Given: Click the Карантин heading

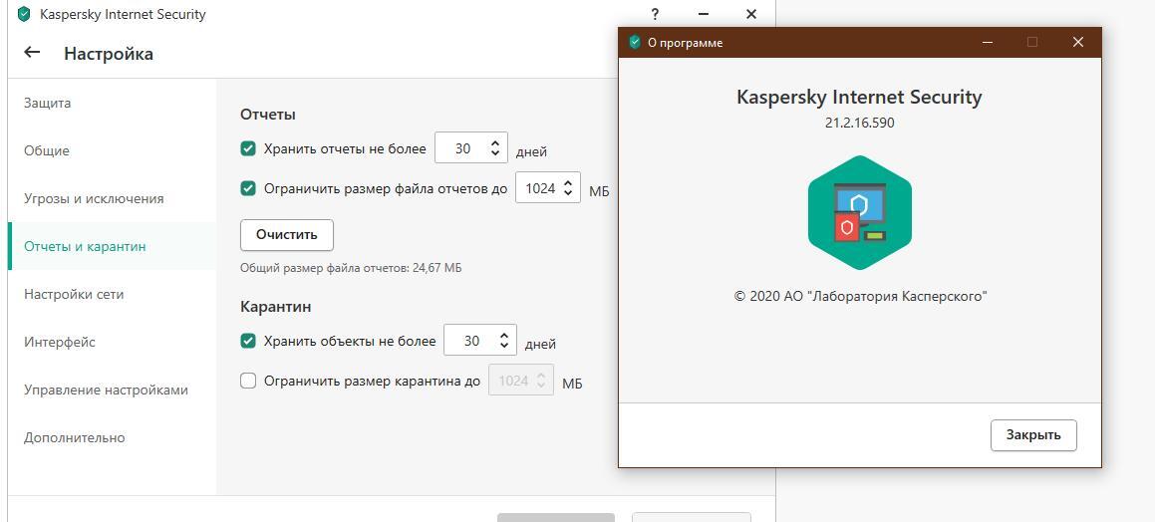Looking at the screenshot, I should [275, 307].
